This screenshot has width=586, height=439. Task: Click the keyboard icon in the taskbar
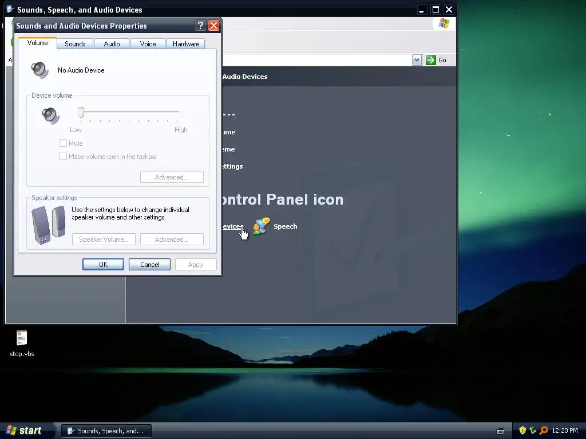(500, 431)
